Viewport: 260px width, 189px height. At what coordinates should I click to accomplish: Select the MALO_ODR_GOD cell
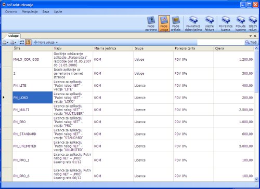tap(32, 59)
